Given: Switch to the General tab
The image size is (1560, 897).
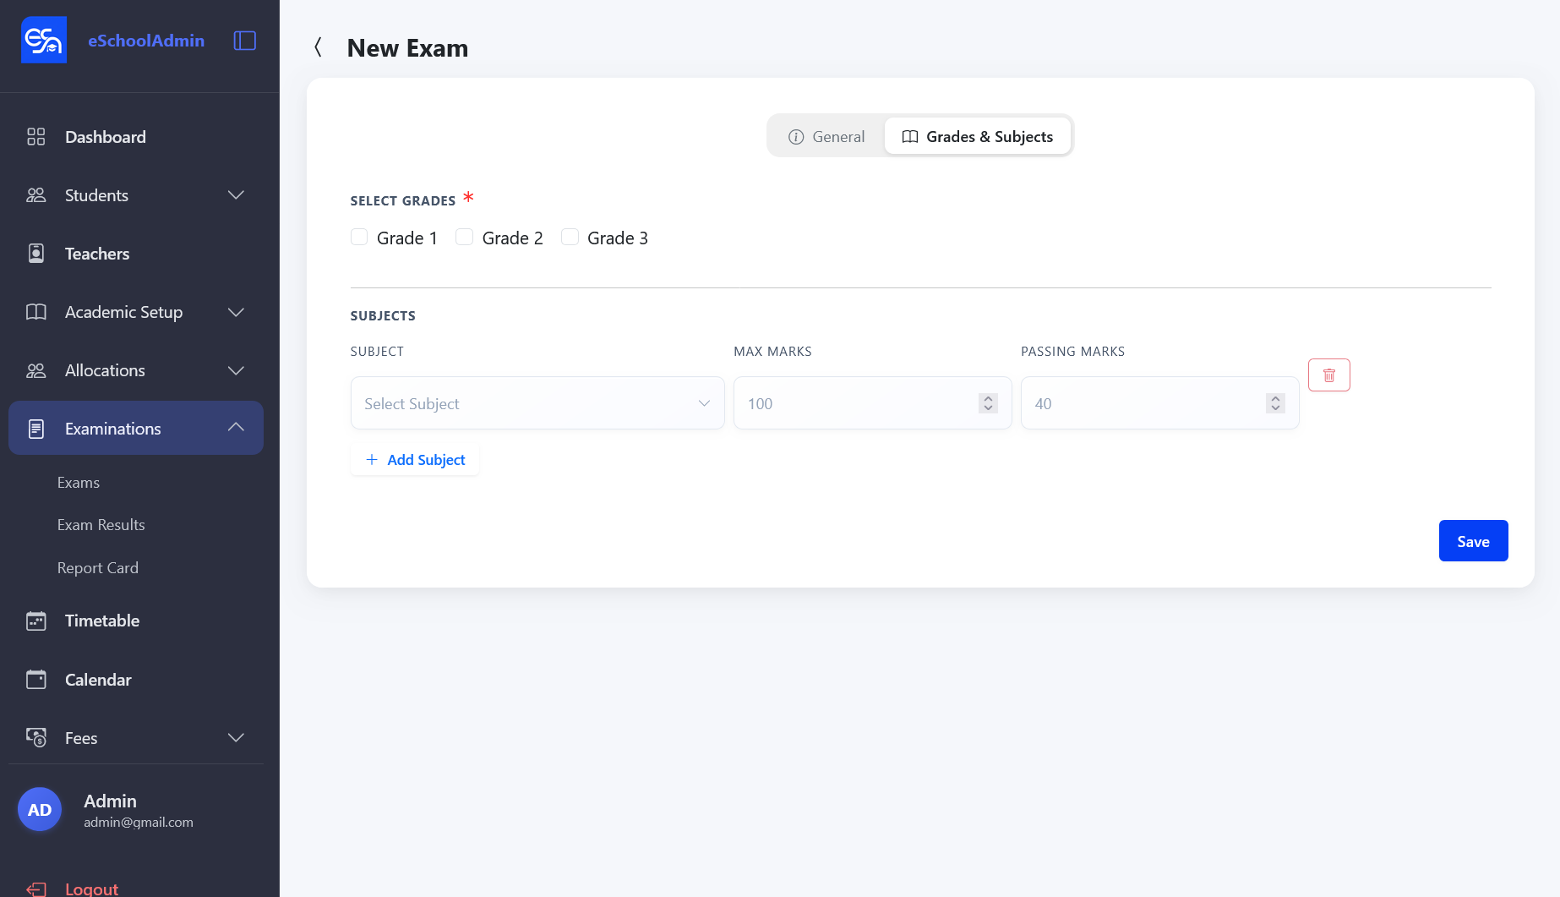Looking at the screenshot, I should [x=826, y=136].
